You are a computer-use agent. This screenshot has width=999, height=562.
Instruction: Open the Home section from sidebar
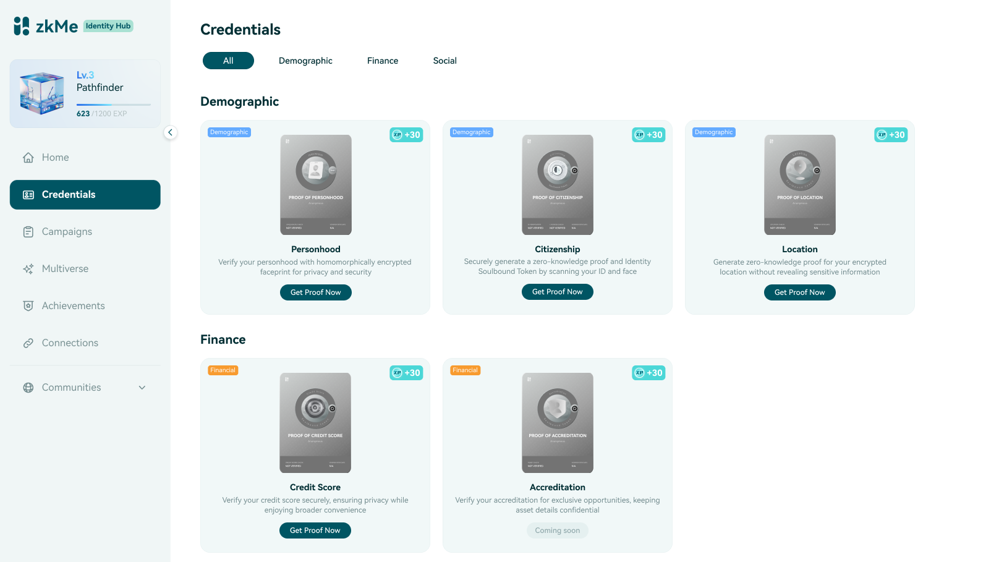click(54, 157)
